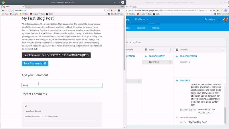This screenshot has width=229, height=129.
Task: Click the Go to docs link
Action: click(x=210, y=19)
